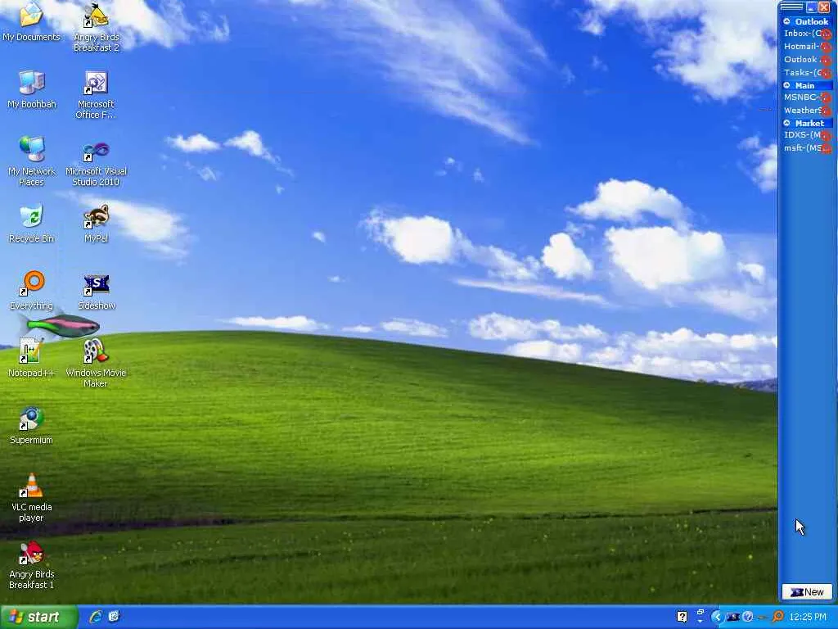Minimize the Sideshow sidebar
838x629 pixels.
(x=811, y=7)
